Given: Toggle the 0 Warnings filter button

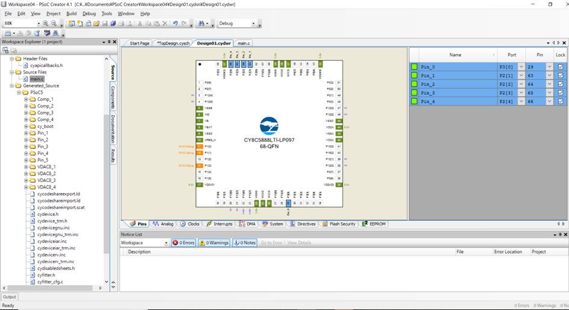Looking at the screenshot, I should pos(214,243).
